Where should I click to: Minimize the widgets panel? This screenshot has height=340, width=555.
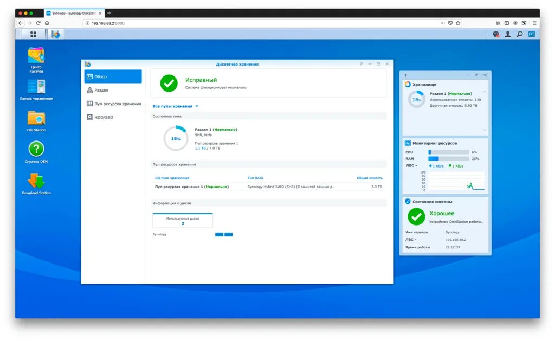(468, 75)
